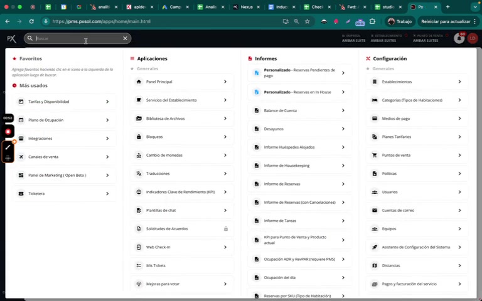Expand Informe Huéspedes Alojados chevron
Viewport: 482px width, 301px height.
(343, 147)
